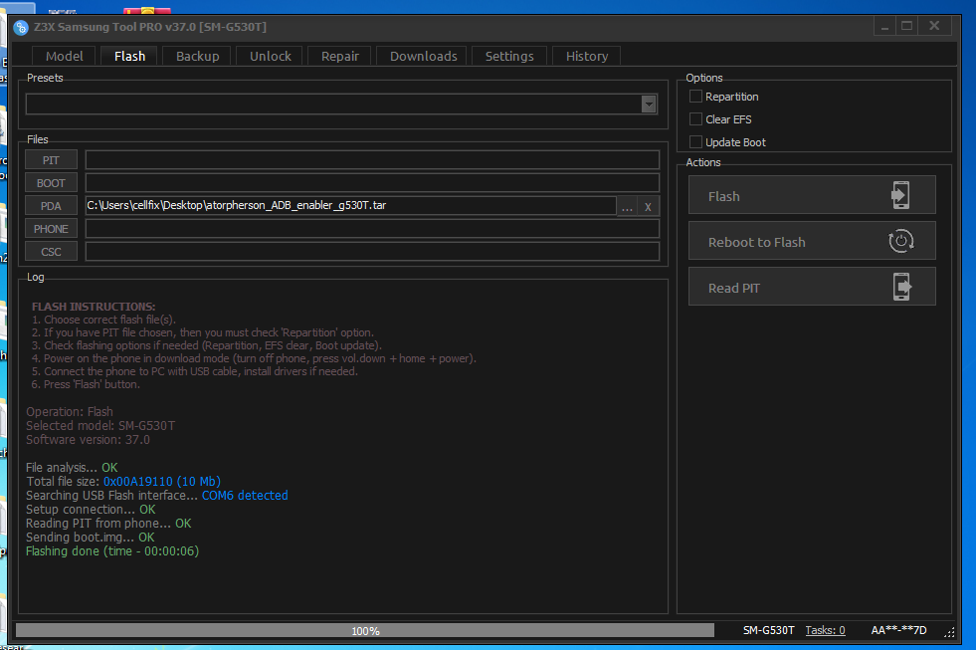Screen dimensions: 976x650
Task: Go to the Unlock tab
Action: tap(271, 56)
